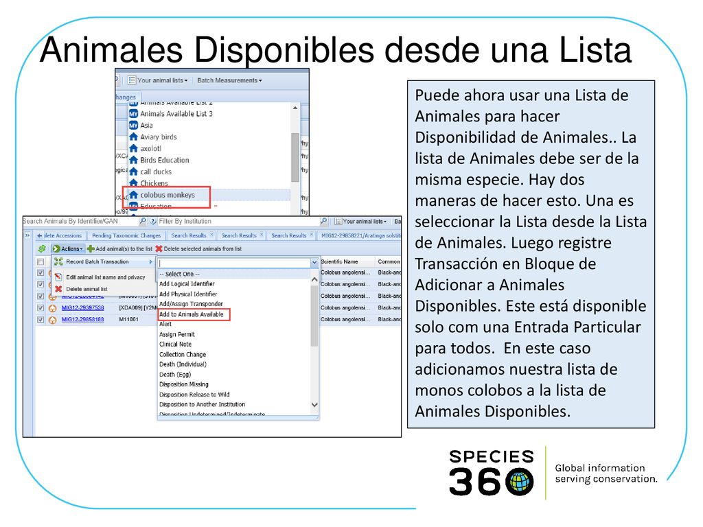This screenshot has height=527, width=703.
Task: Toggle the select-all header checkbox
Action: 41,261
